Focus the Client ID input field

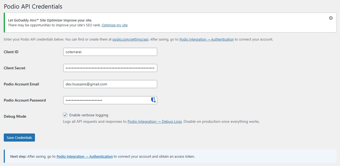pos(110,52)
